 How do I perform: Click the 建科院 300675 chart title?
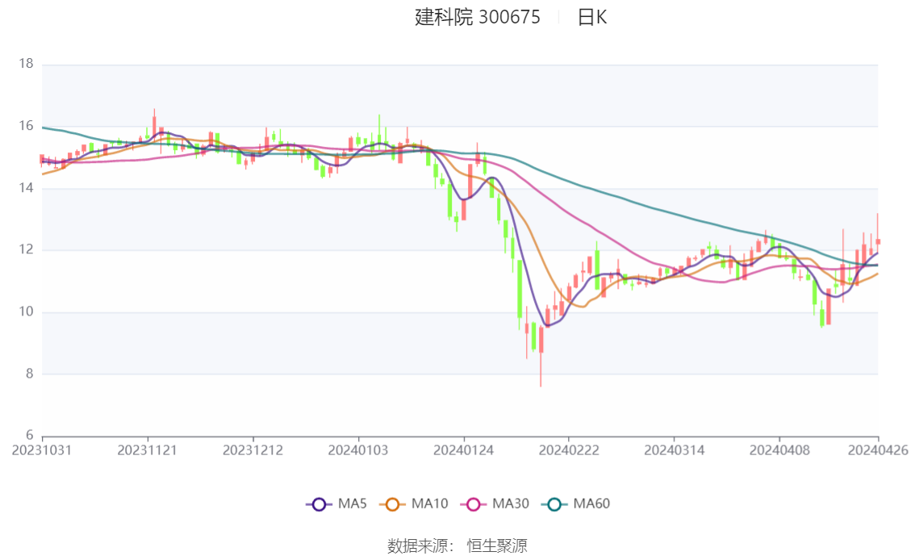(478, 17)
